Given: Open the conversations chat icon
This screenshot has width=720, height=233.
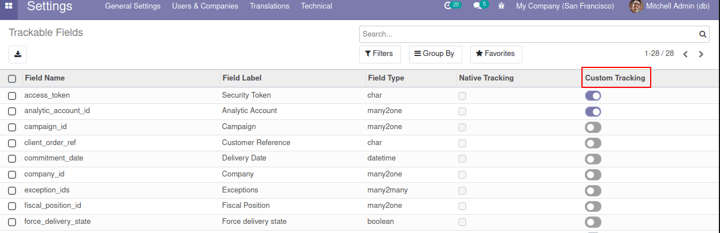Looking at the screenshot, I should (x=477, y=6).
